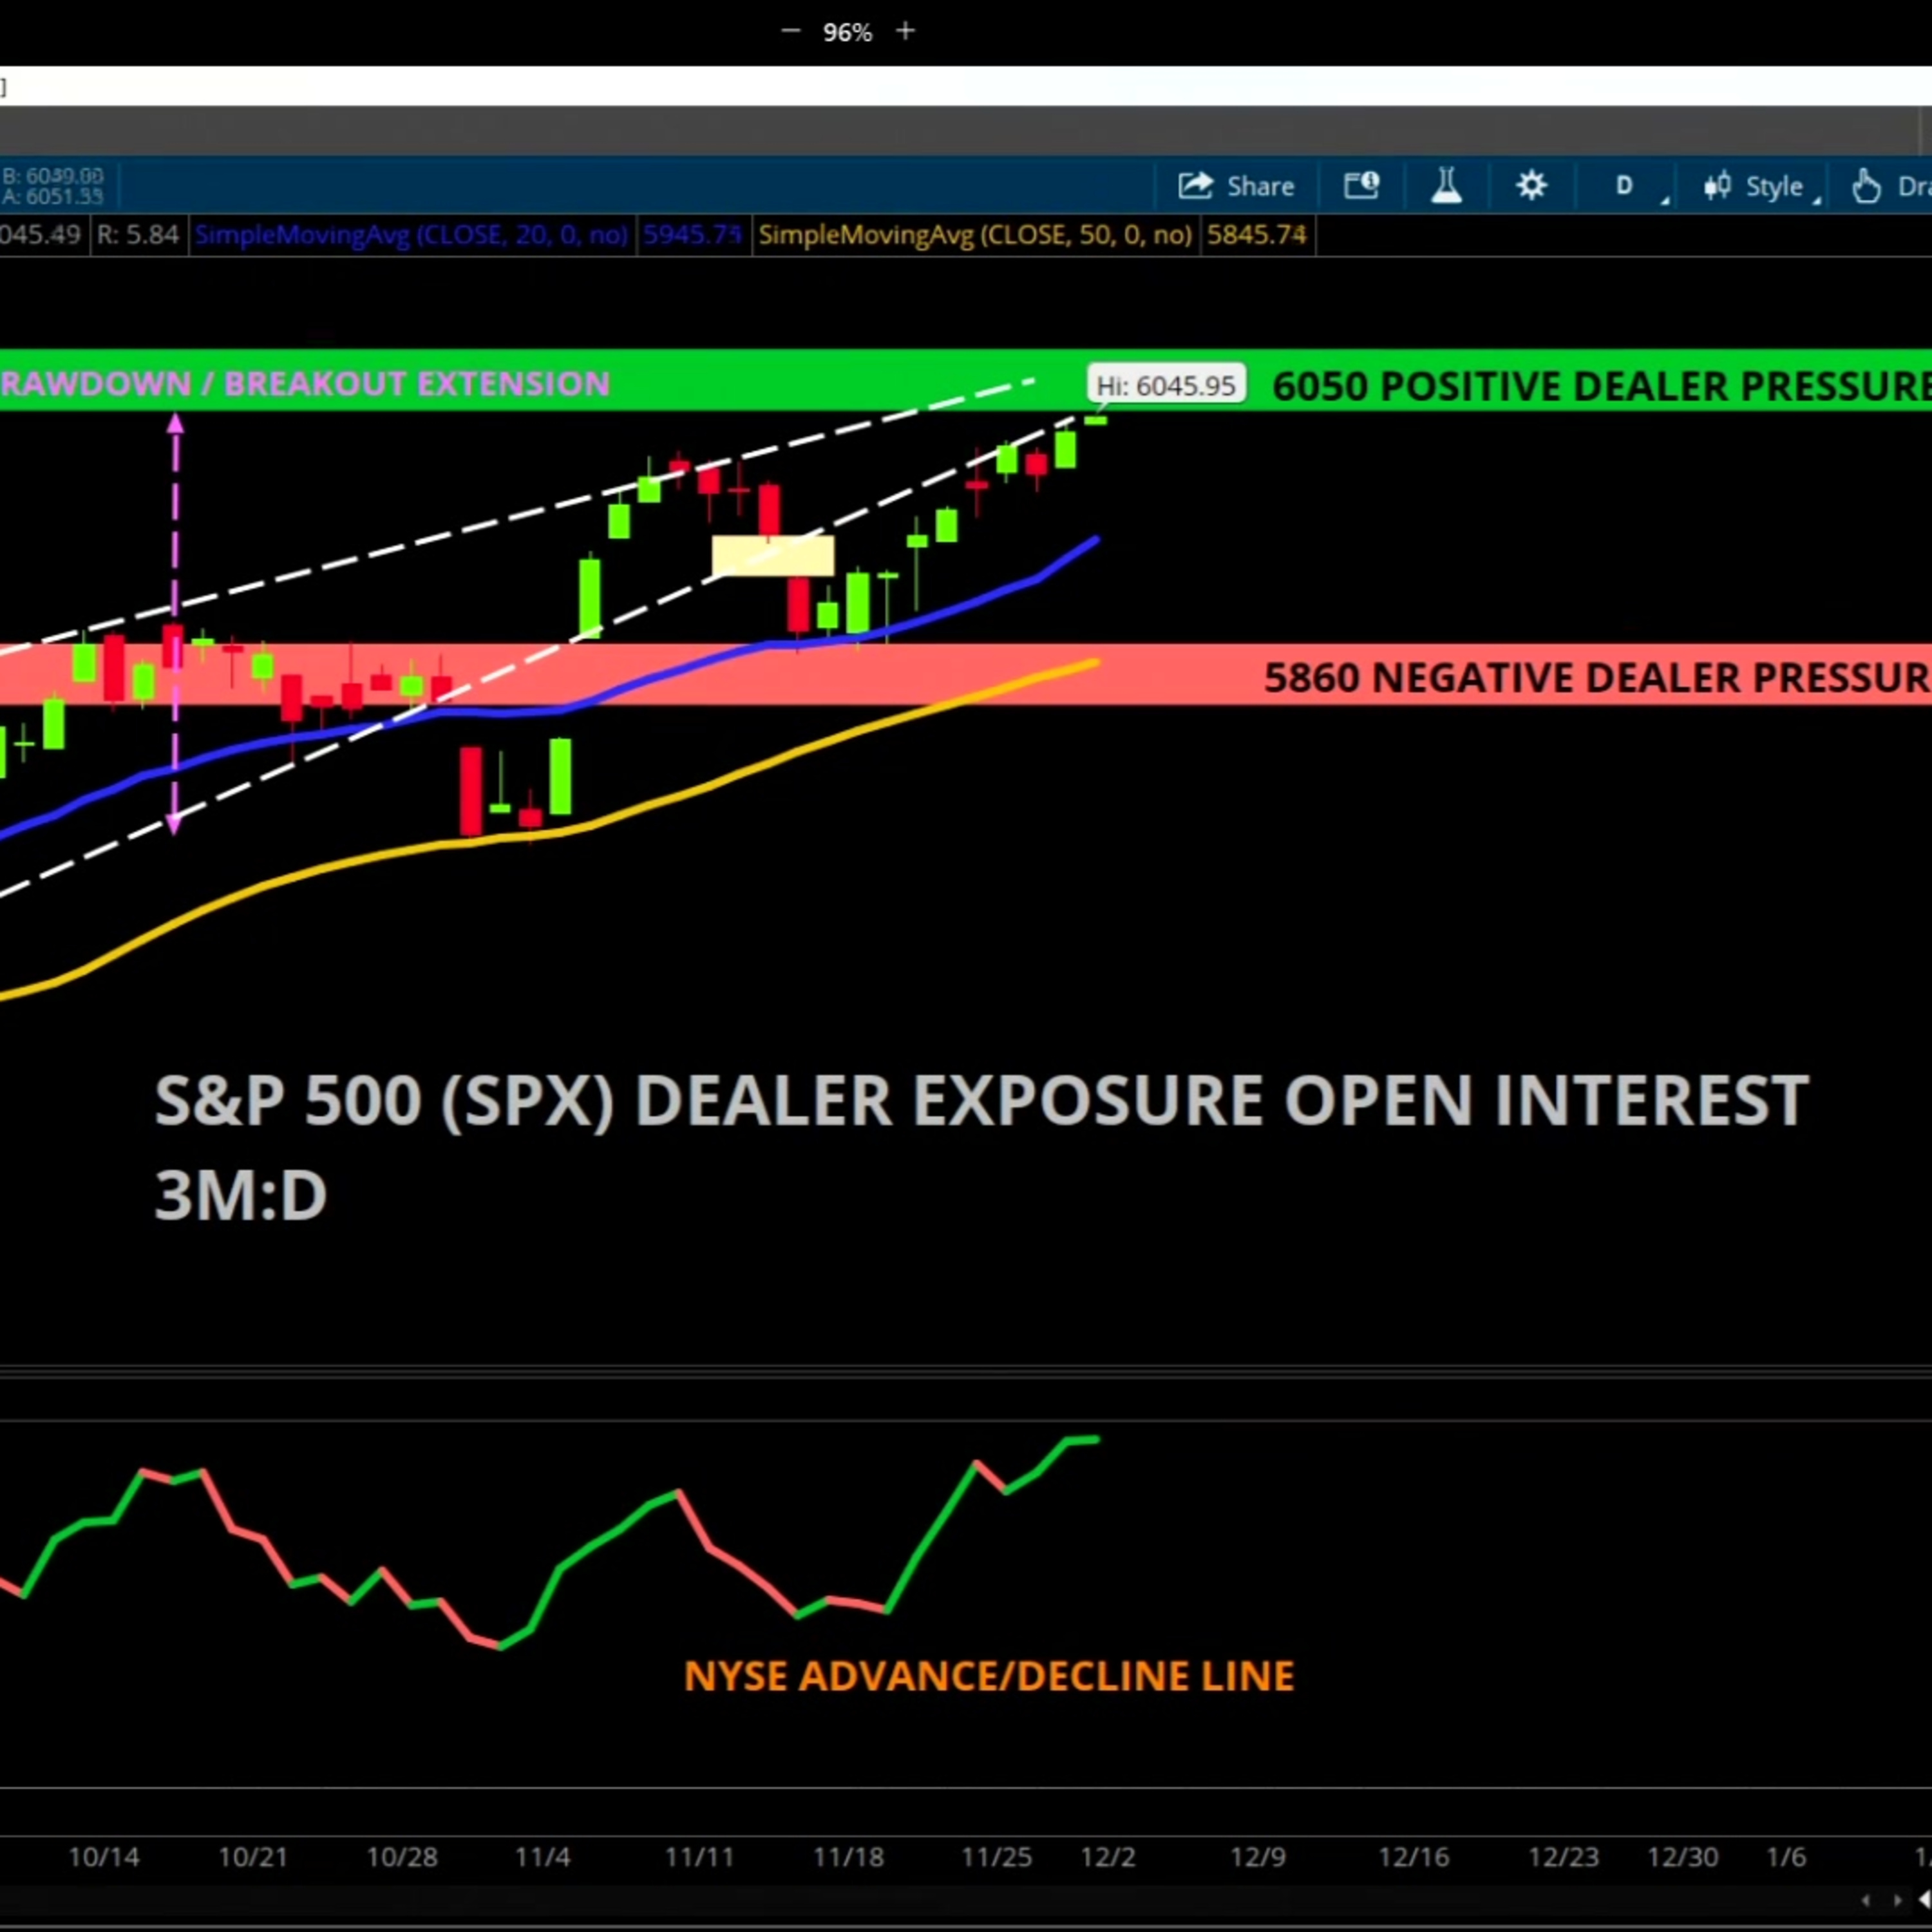The image size is (1932, 1932).
Task: Click the 11/11 date on time axis
Action: [699, 1857]
